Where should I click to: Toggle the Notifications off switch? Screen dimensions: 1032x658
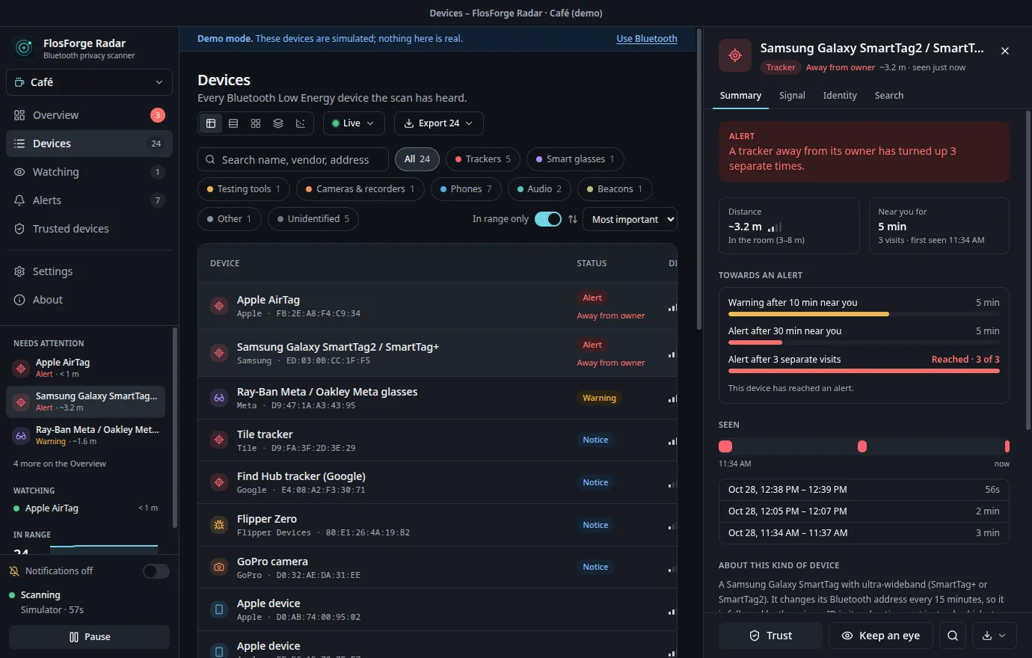point(156,571)
